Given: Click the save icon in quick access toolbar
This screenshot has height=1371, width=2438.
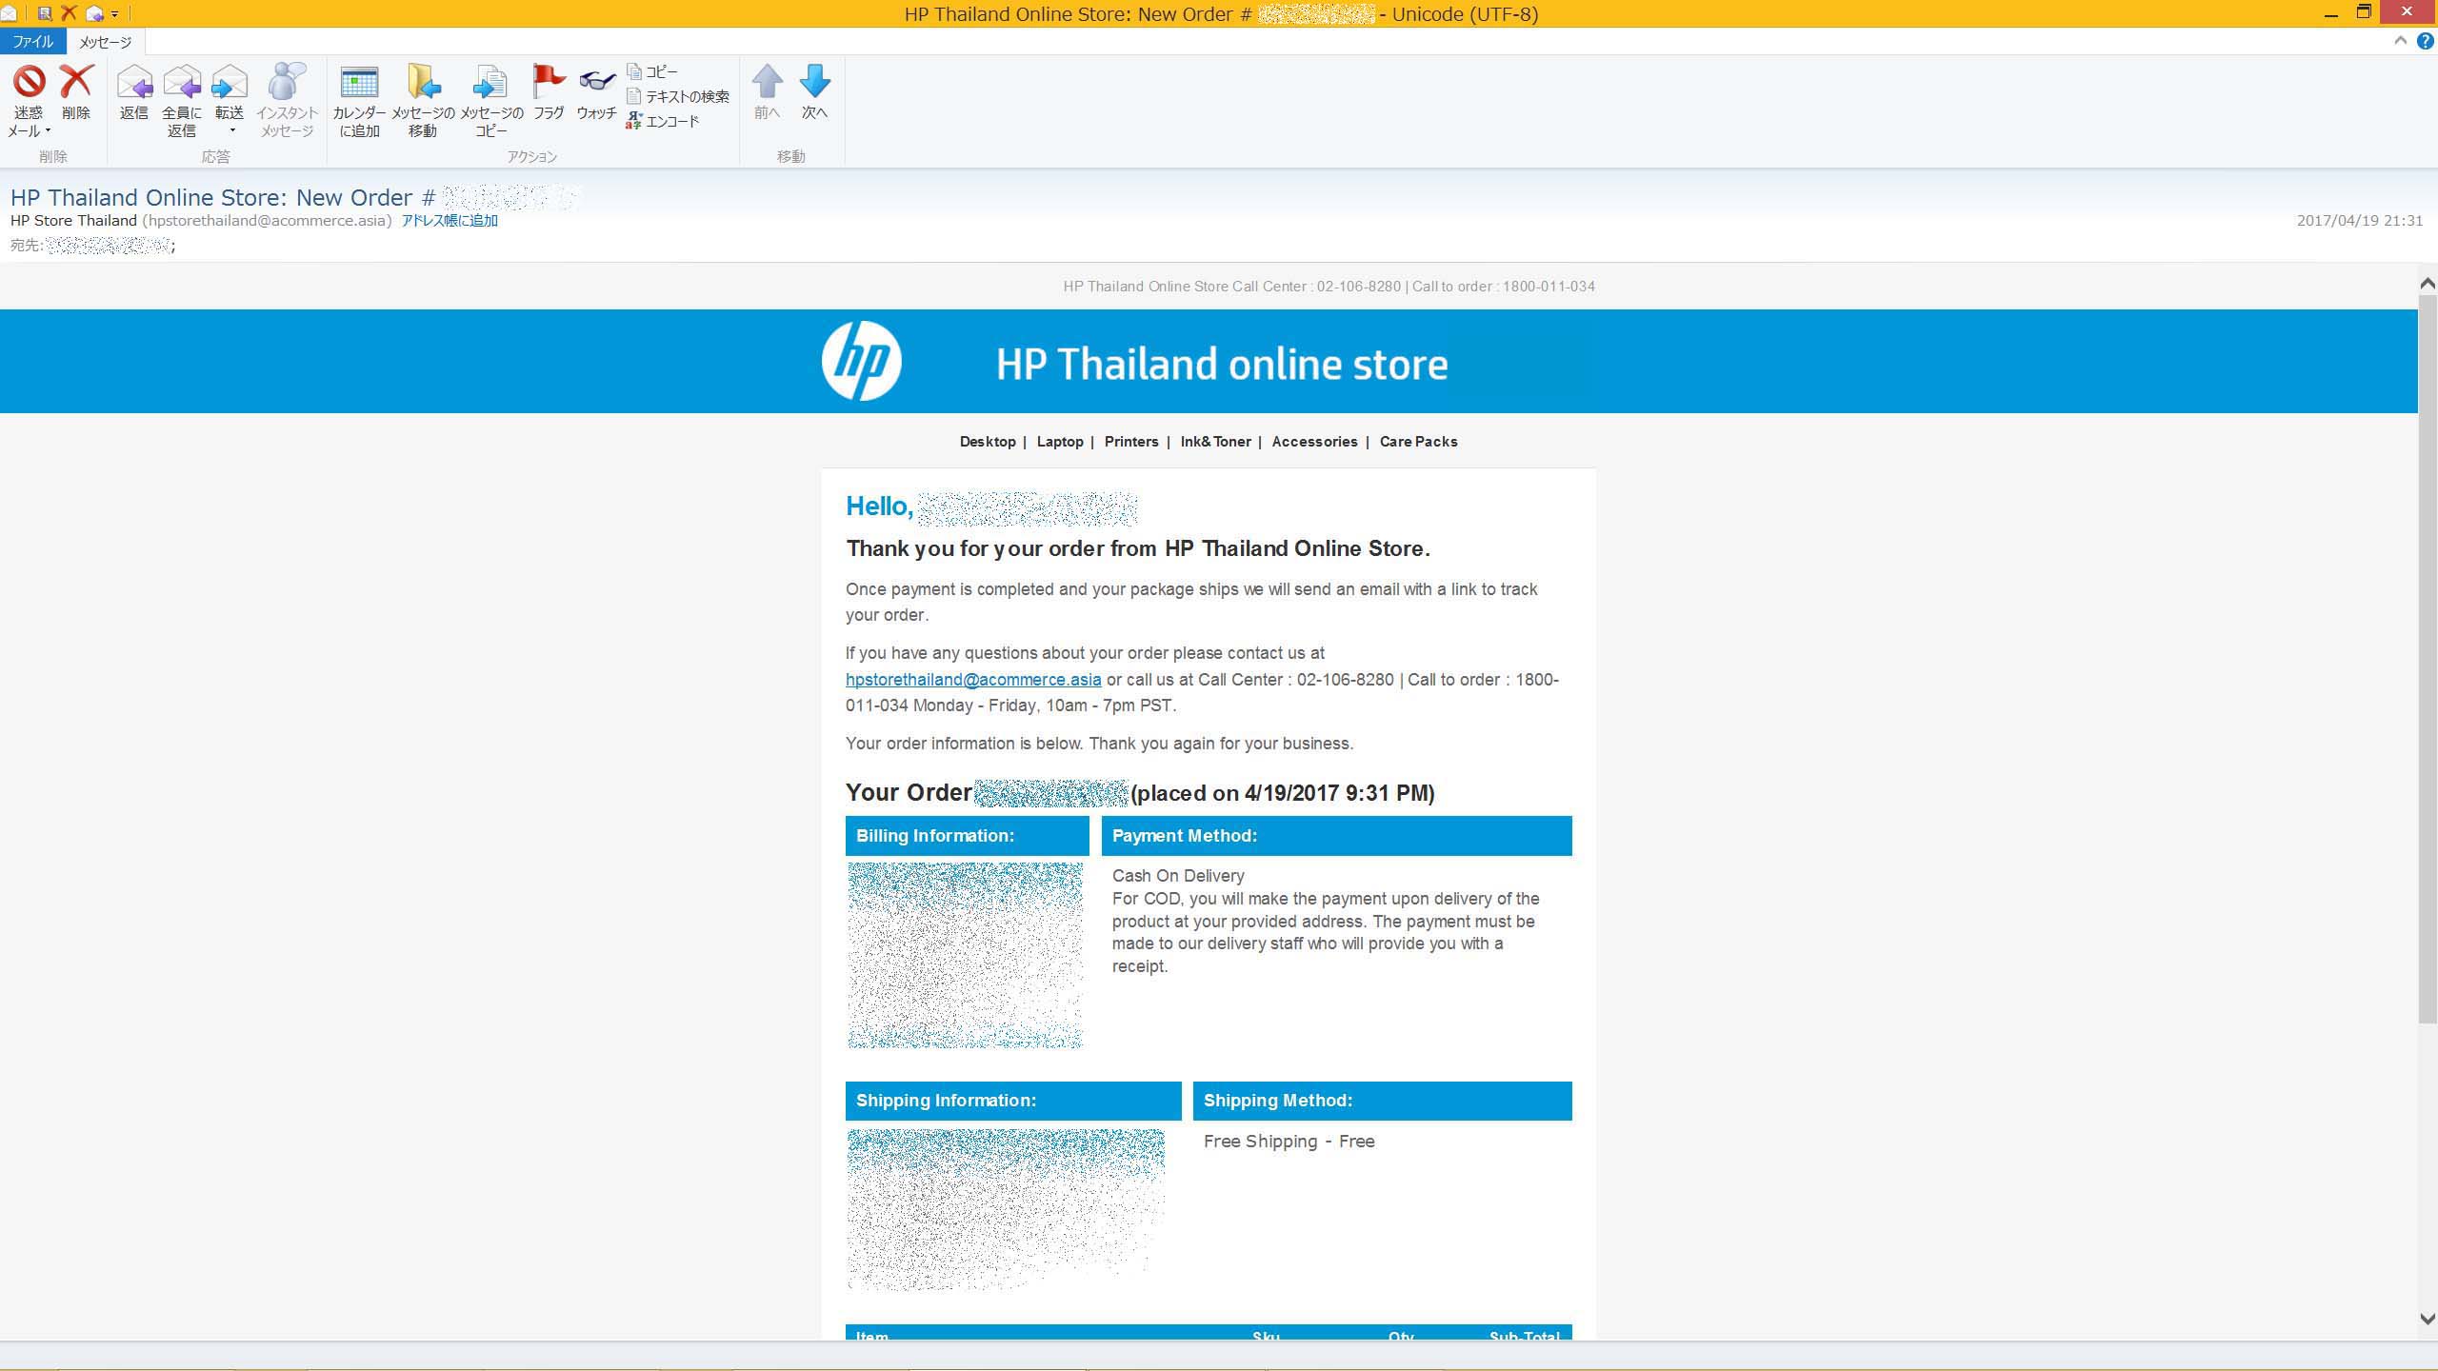Looking at the screenshot, I should pyautogui.click(x=44, y=13).
